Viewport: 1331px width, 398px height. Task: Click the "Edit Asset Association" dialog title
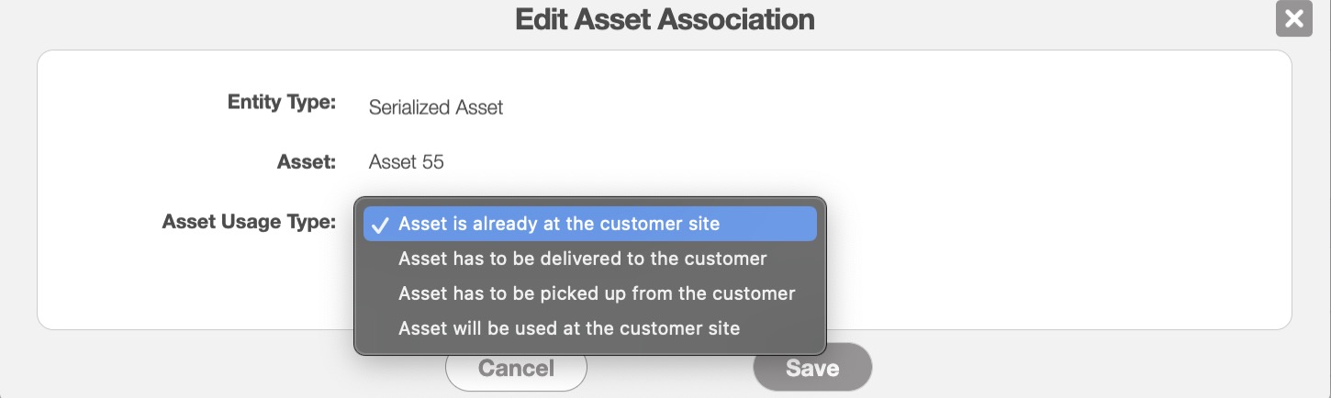(665, 19)
